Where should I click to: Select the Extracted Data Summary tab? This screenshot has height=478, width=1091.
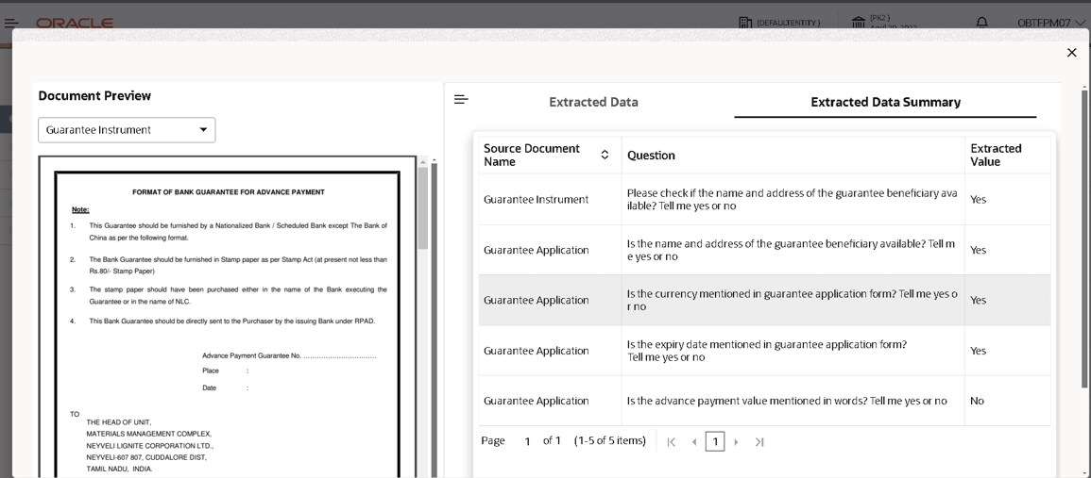[x=885, y=102]
